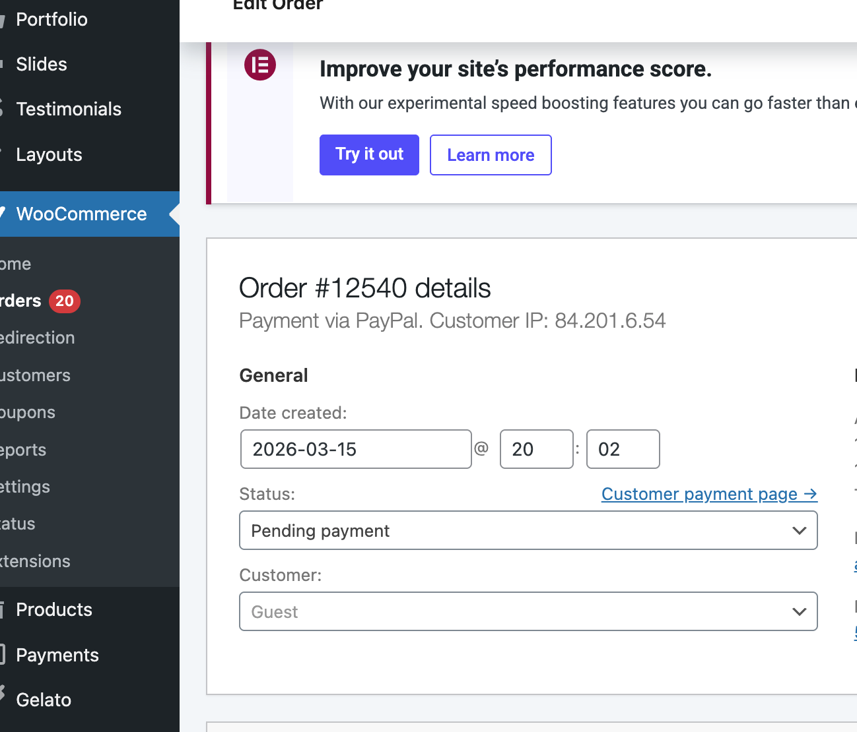Navigate to Slides menu item
857x732 pixels.
pyautogui.click(x=42, y=65)
